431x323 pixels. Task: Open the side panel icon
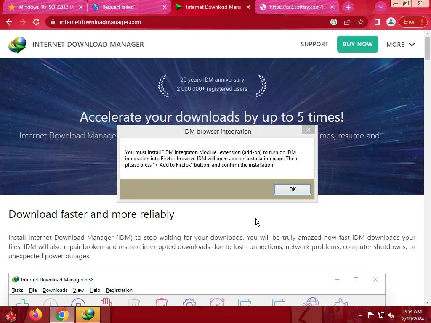point(378,22)
